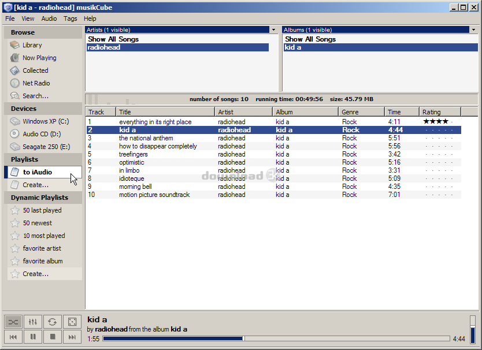Viewport: 482px width, 350px height.
Task: Click the to iAudio playlist icon
Action: click(x=14, y=172)
